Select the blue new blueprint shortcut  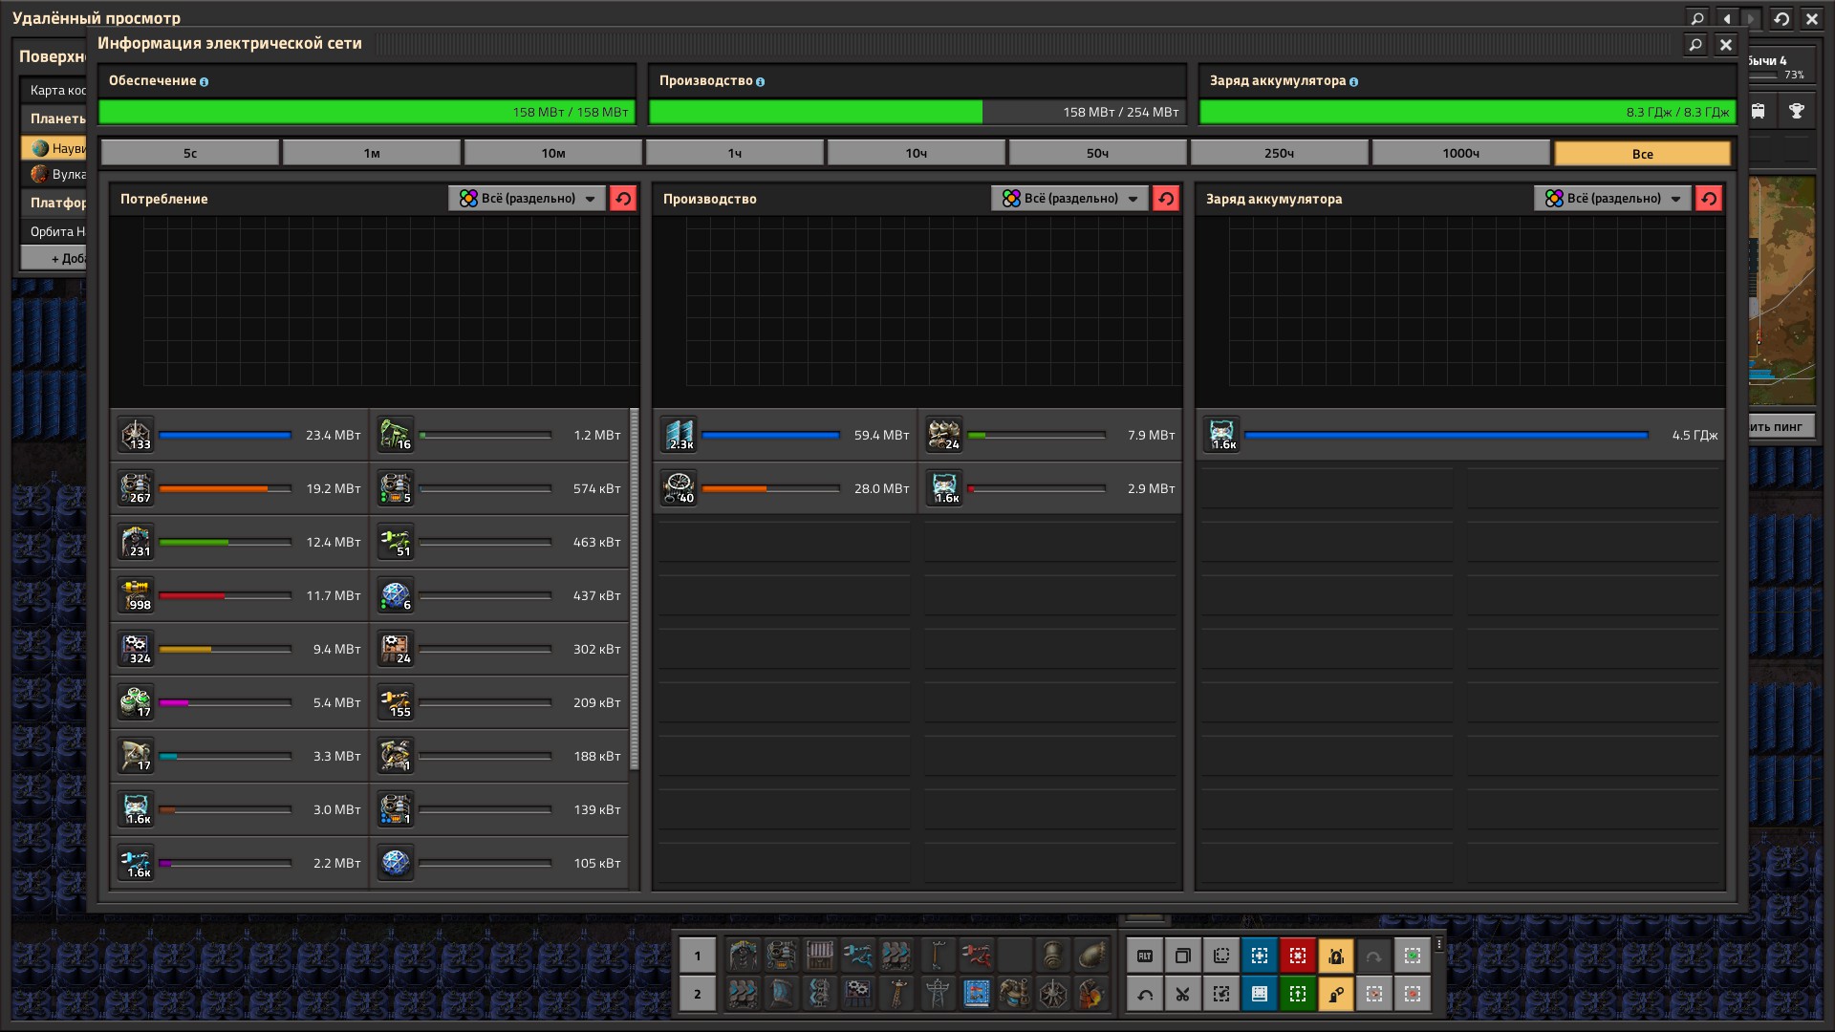click(x=1259, y=955)
